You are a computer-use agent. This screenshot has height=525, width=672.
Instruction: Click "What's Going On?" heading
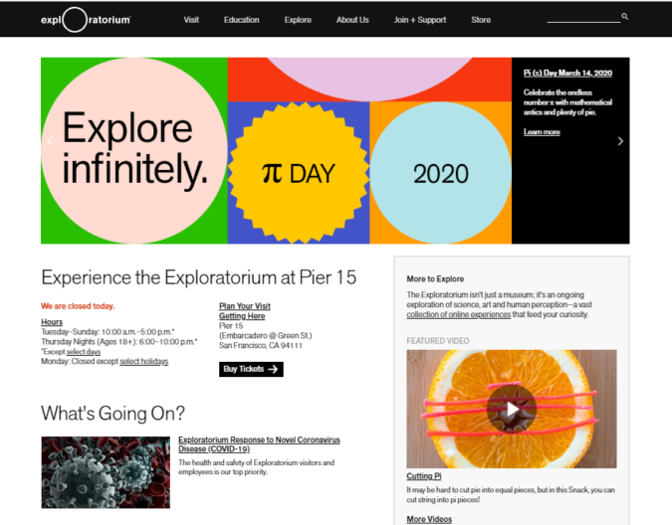(112, 414)
